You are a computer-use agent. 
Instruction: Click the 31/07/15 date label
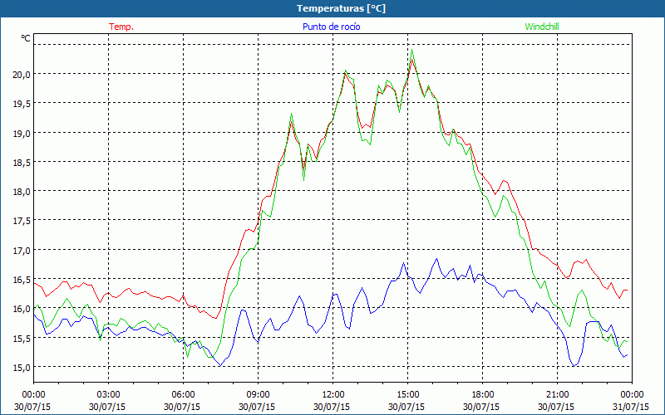631,407
